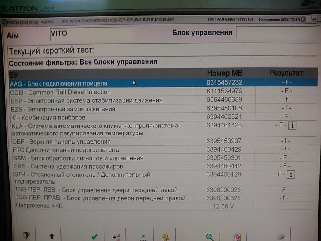
Task: Select KLA - Система автоматического климат-контроля
Action: coord(95,129)
